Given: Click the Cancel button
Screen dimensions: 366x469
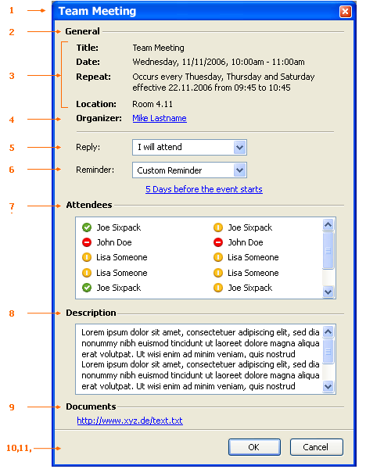Looking at the screenshot, I should tap(316, 447).
